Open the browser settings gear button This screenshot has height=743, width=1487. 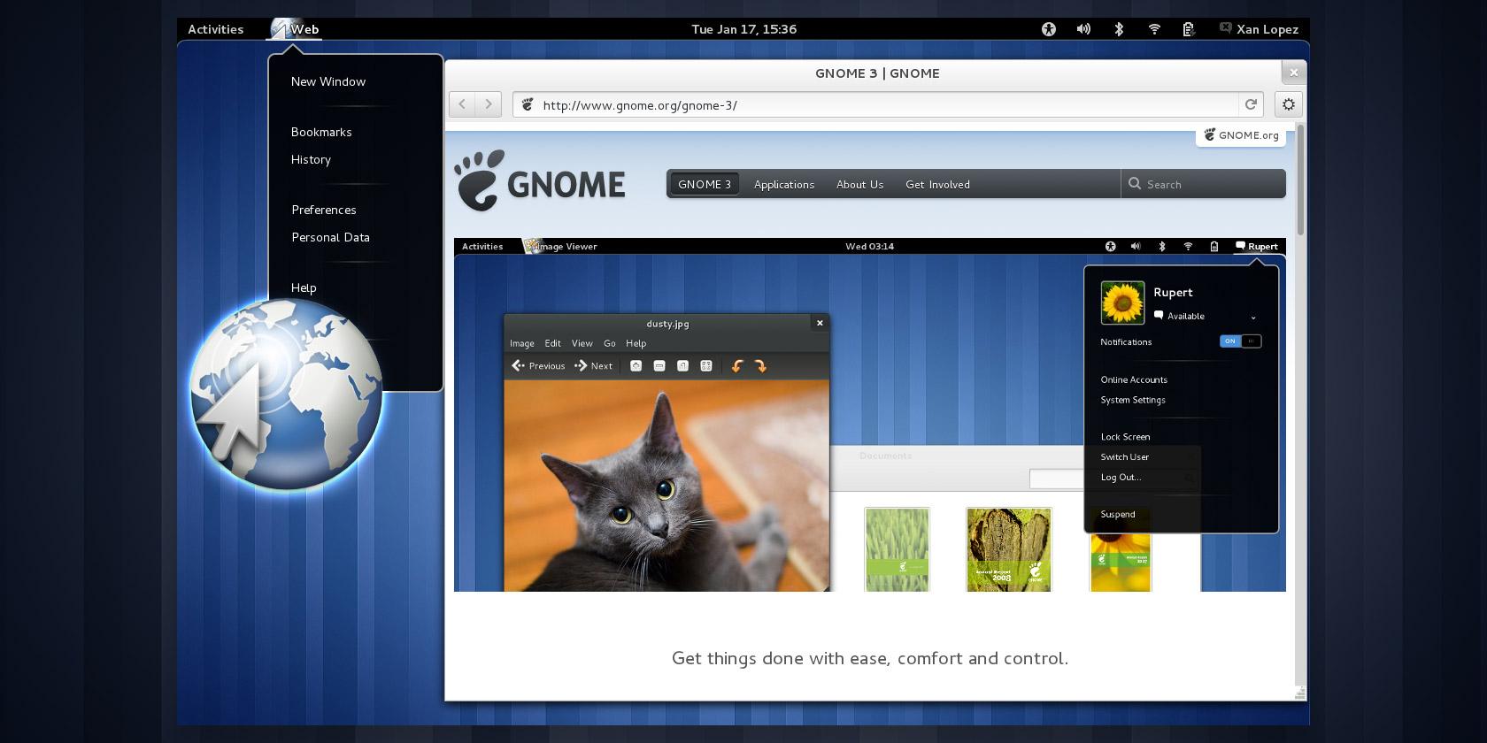click(x=1289, y=104)
